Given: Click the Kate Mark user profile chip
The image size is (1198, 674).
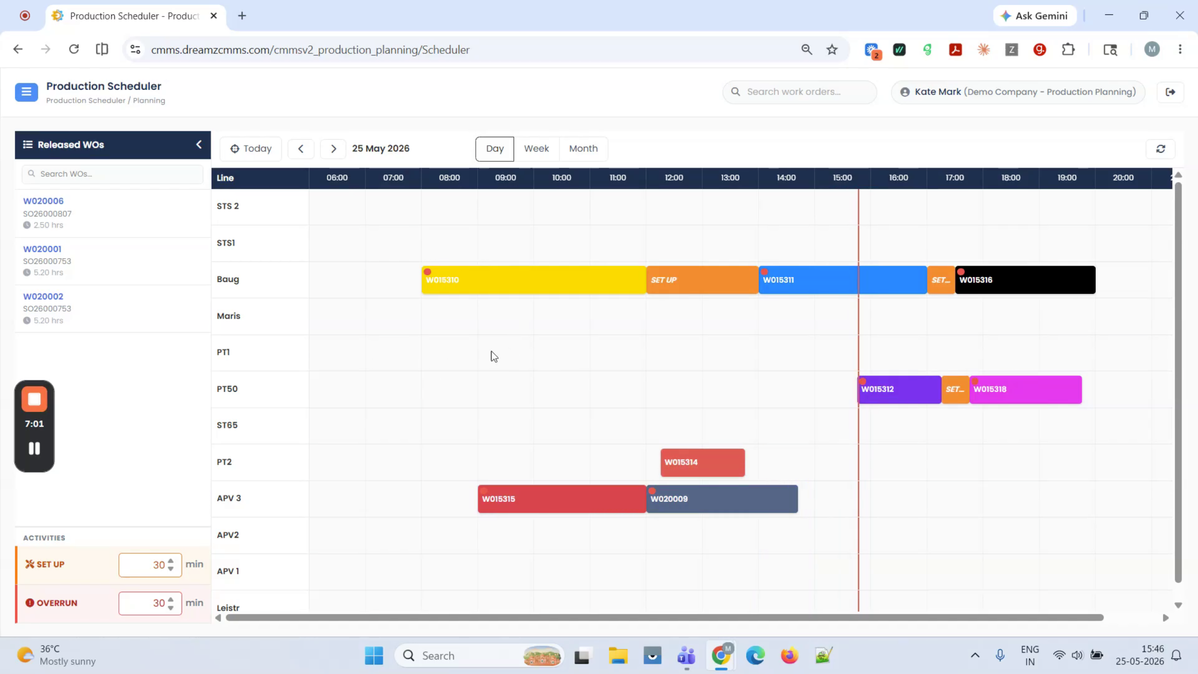Looking at the screenshot, I should 1018,92.
